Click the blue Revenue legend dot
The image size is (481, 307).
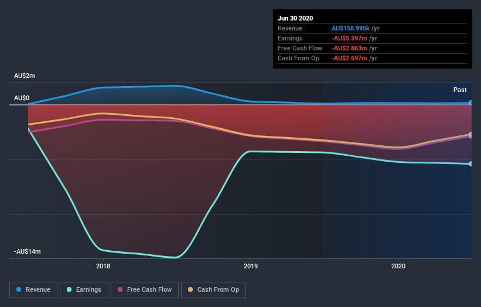tap(19, 289)
